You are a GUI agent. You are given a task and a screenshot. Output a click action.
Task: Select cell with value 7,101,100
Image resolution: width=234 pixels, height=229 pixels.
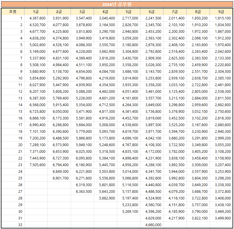click(36, 132)
